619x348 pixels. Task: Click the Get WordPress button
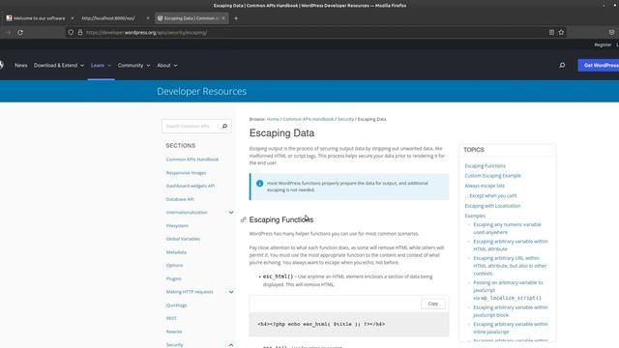pos(599,66)
